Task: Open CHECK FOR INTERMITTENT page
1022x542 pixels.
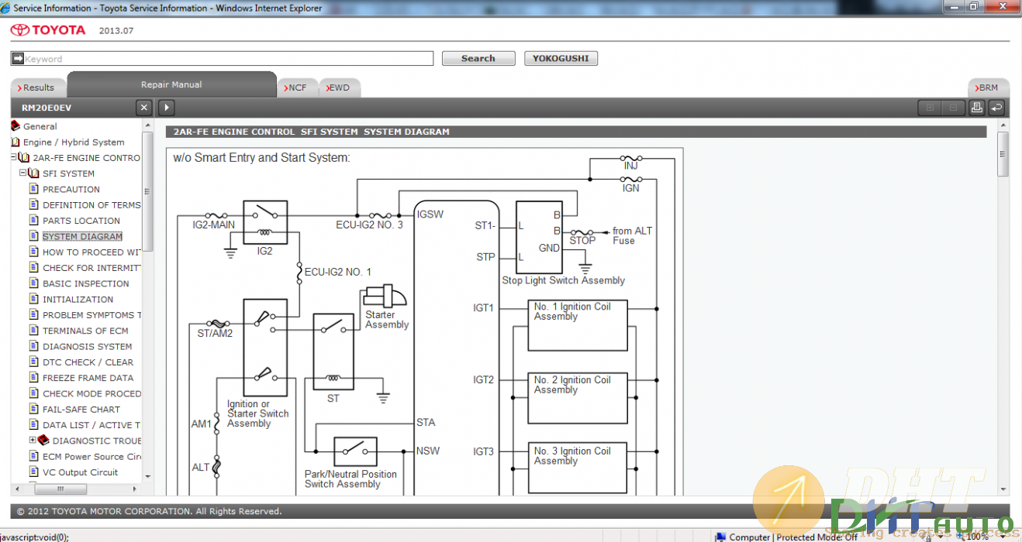Action: point(91,267)
